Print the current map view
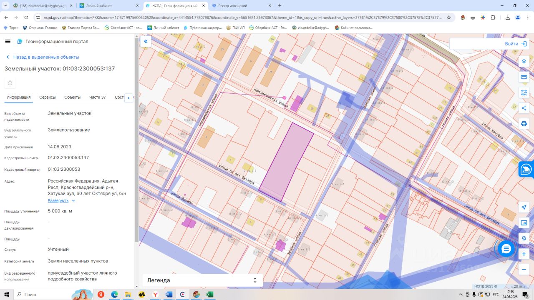The image size is (534, 300). pyautogui.click(x=524, y=124)
